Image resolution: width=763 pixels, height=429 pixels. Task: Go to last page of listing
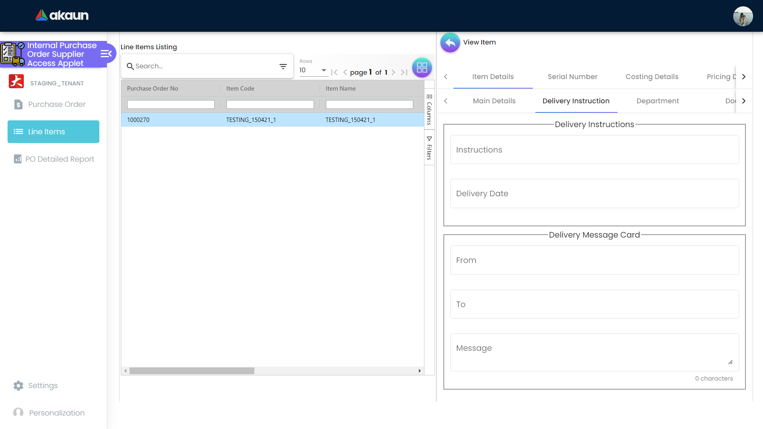tap(404, 72)
